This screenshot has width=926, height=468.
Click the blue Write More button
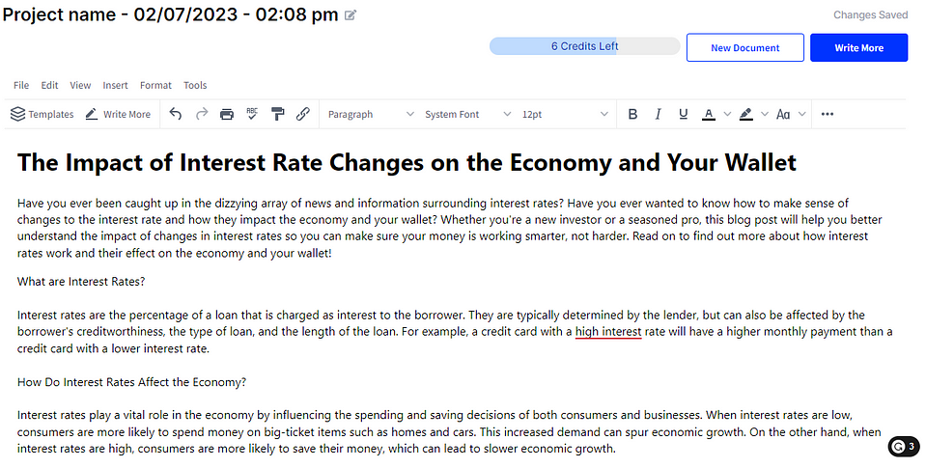tap(858, 47)
